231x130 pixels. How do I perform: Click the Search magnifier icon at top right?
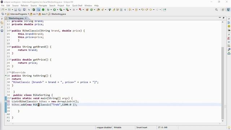(216, 10)
